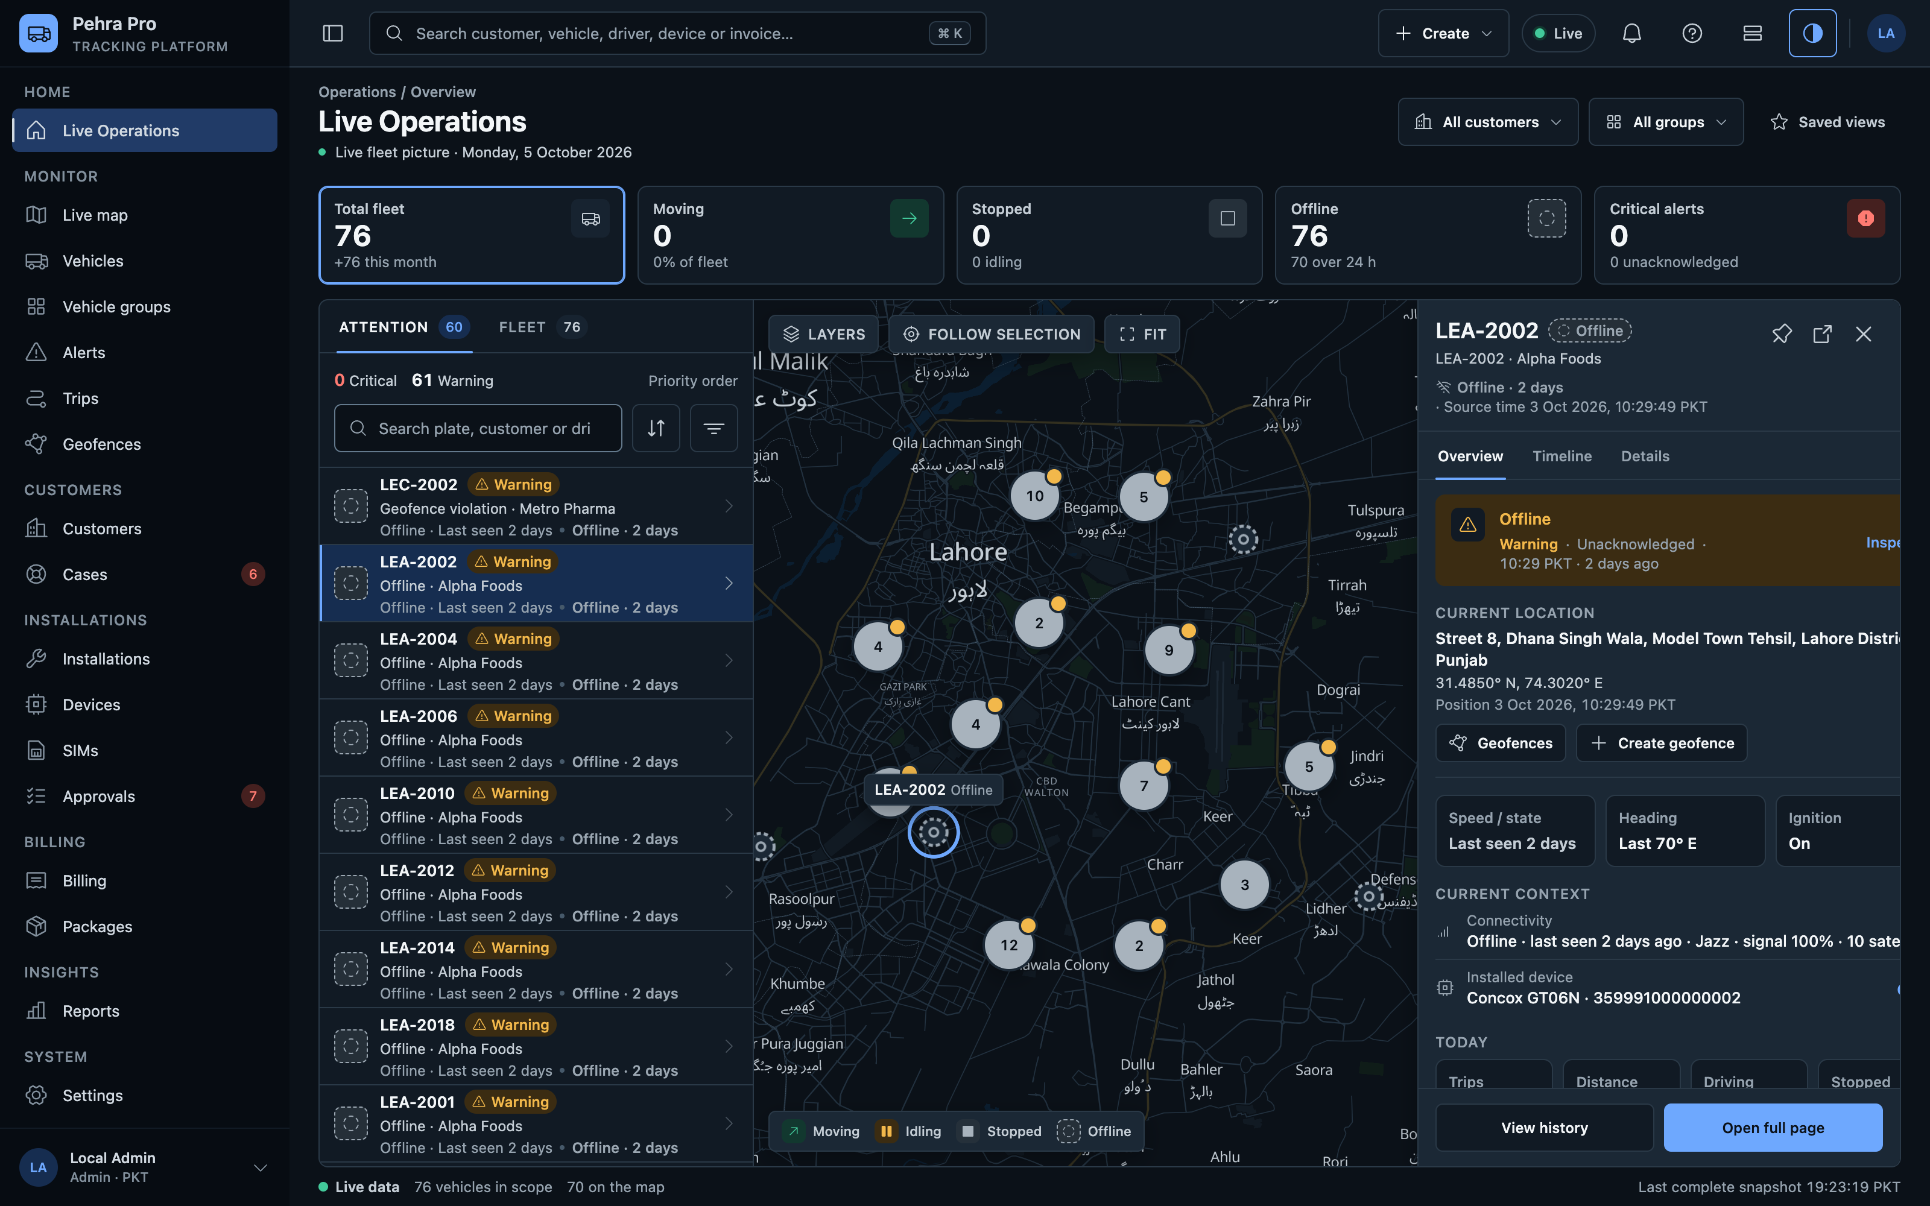Open the server stack icon in header

click(x=1752, y=34)
